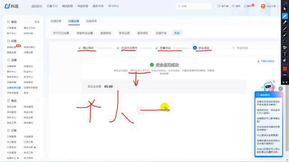Select 服务授权 sub-tab
The height and width of the screenshot is (162, 289).
pyautogui.click(x=143, y=33)
